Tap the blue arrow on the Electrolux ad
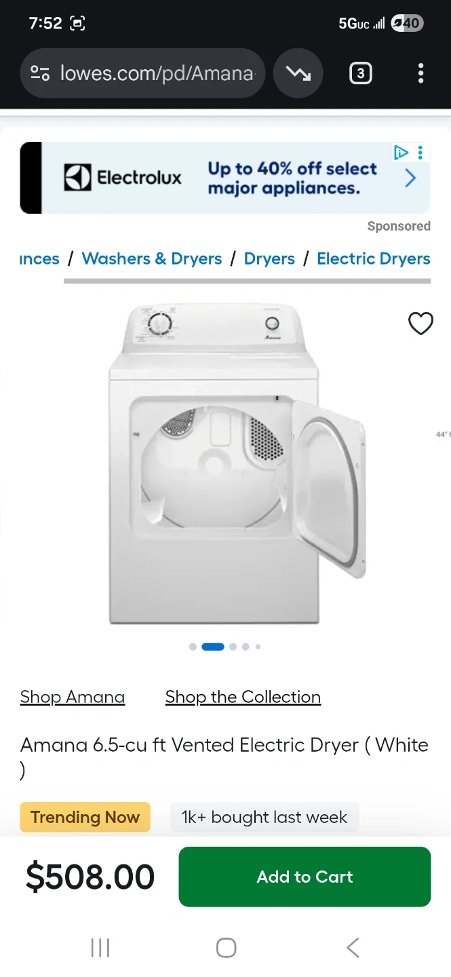This screenshot has height=977, width=451. (410, 178)
